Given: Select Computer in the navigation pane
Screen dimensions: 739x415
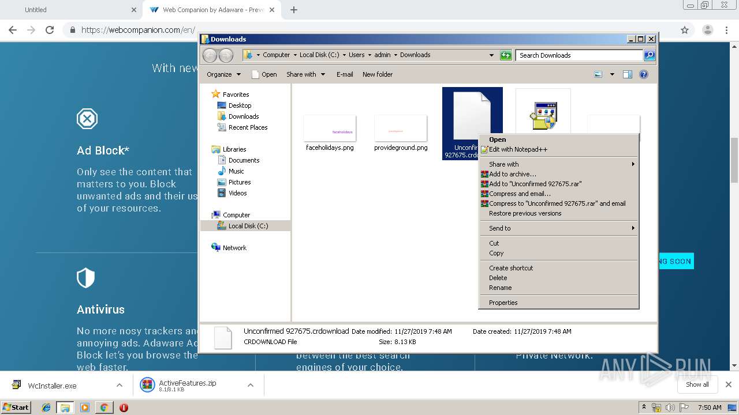Looking at the screenshot, I should 231,215.
